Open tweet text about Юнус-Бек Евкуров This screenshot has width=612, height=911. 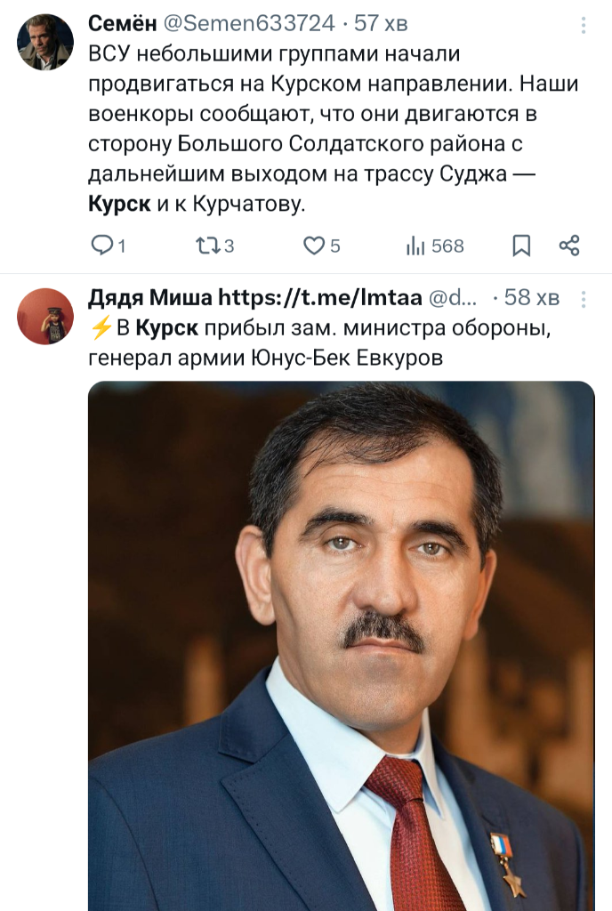[x=319, y=343]
